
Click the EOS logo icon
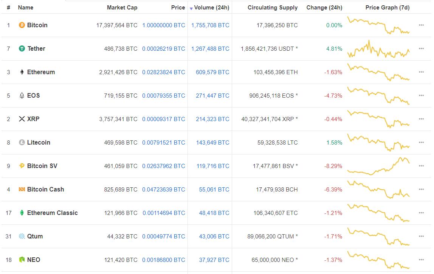click(x=22, y=96)
